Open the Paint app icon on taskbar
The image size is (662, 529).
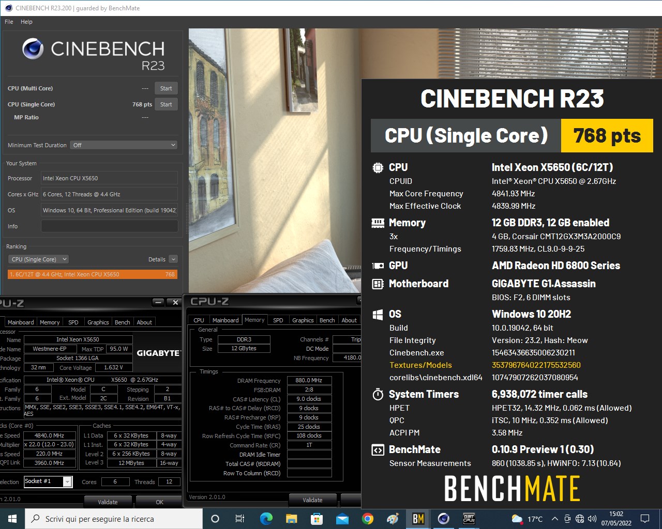click(393, 519)
